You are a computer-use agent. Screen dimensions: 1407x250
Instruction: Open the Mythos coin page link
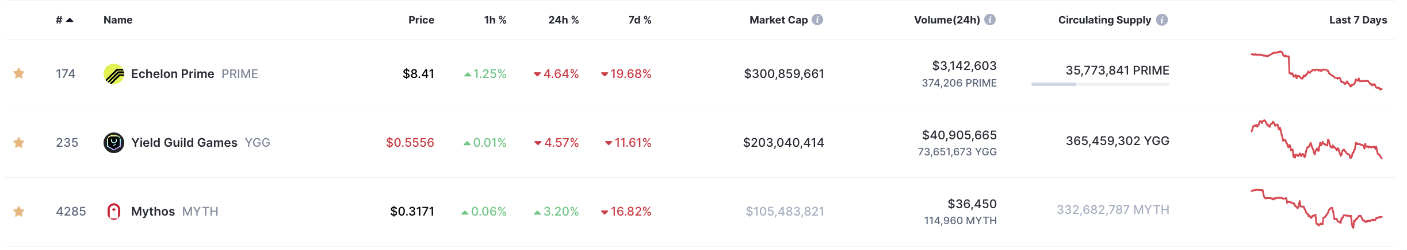[x=153, y=212]
